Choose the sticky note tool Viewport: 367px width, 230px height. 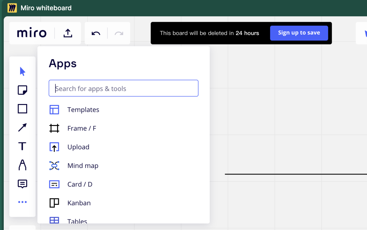pyautogui.click(x=22, y=90)
